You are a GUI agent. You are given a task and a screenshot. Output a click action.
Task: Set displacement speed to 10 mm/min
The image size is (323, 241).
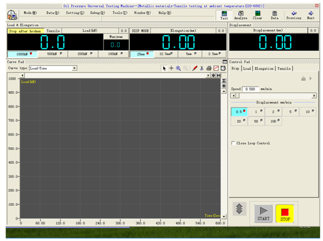pos(308,112)
